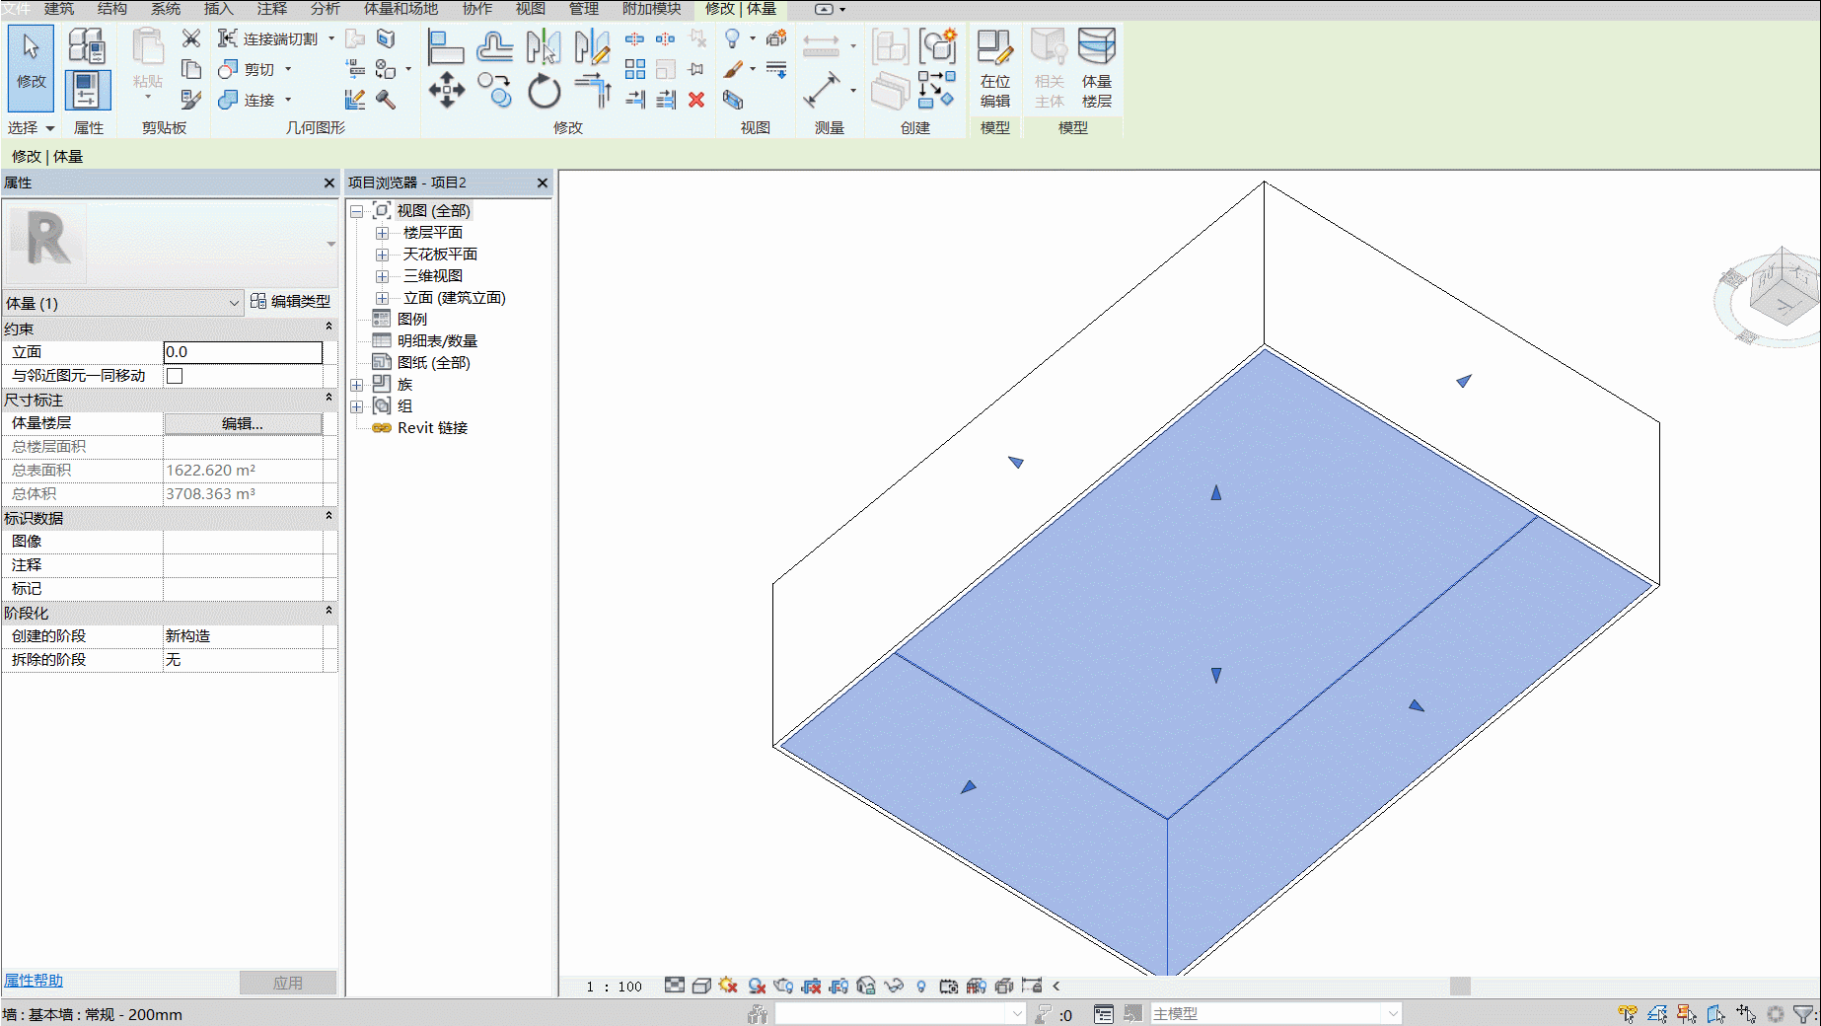The height and width of the screenshot is (1026, 1821).
Task: Expand the Elevations tree node
Action: tap(382, 298)
